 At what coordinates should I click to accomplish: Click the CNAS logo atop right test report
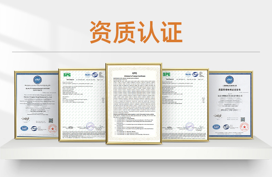(x=195, y=74)
